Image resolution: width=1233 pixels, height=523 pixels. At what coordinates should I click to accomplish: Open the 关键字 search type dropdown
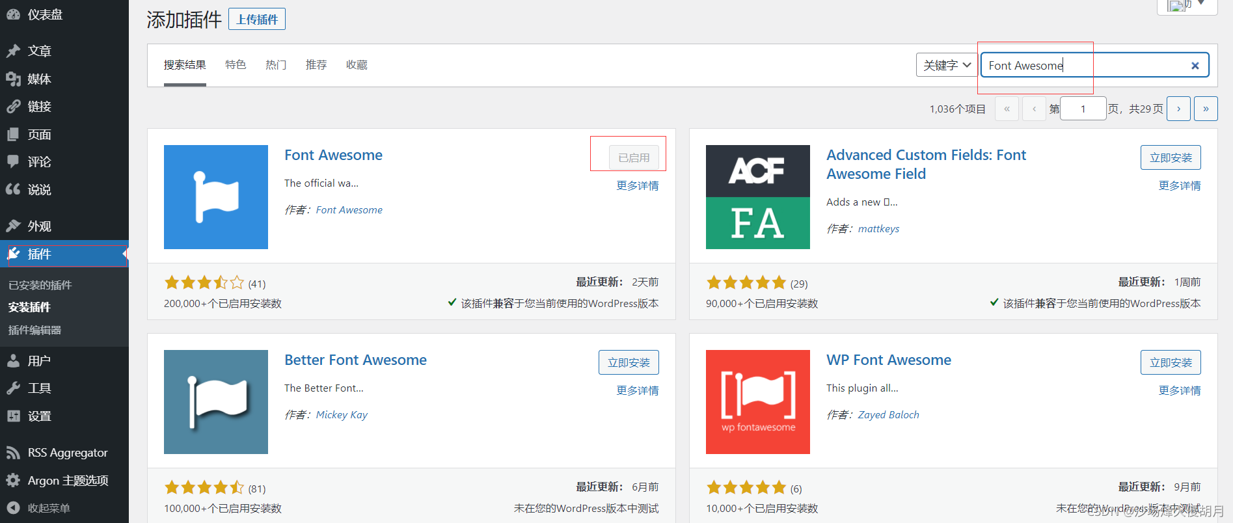947,65
